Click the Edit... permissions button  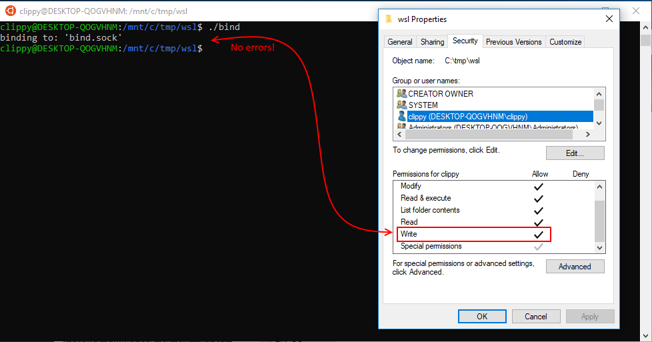pos(575,153)
